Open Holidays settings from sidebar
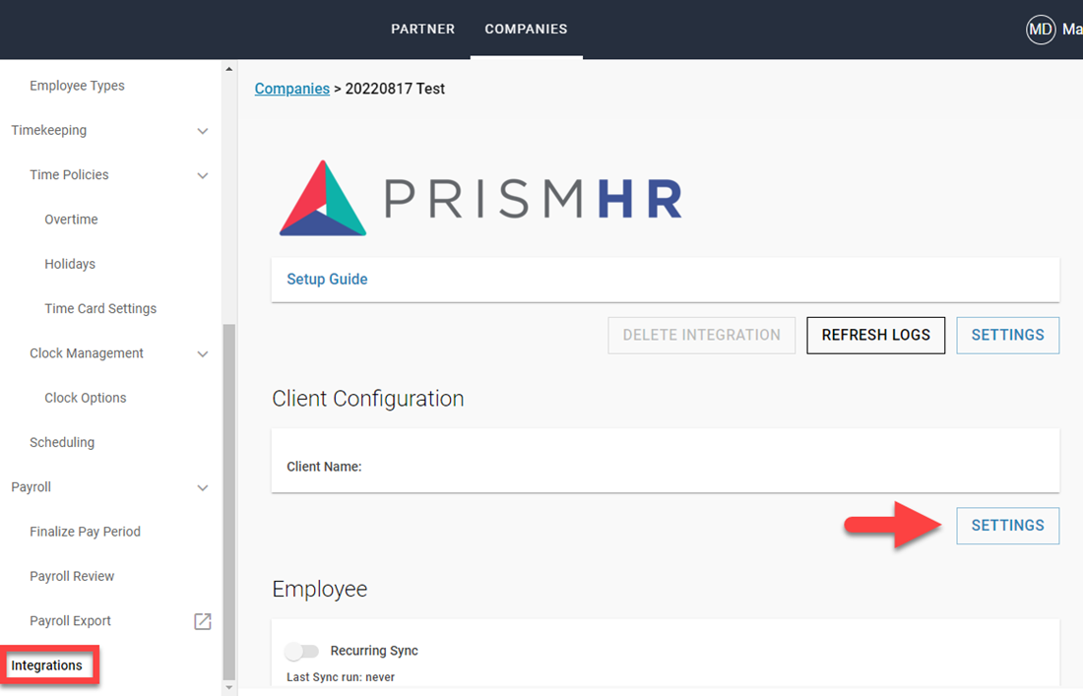Viewport: 1083px width, 696px height. tap(70, 263)
